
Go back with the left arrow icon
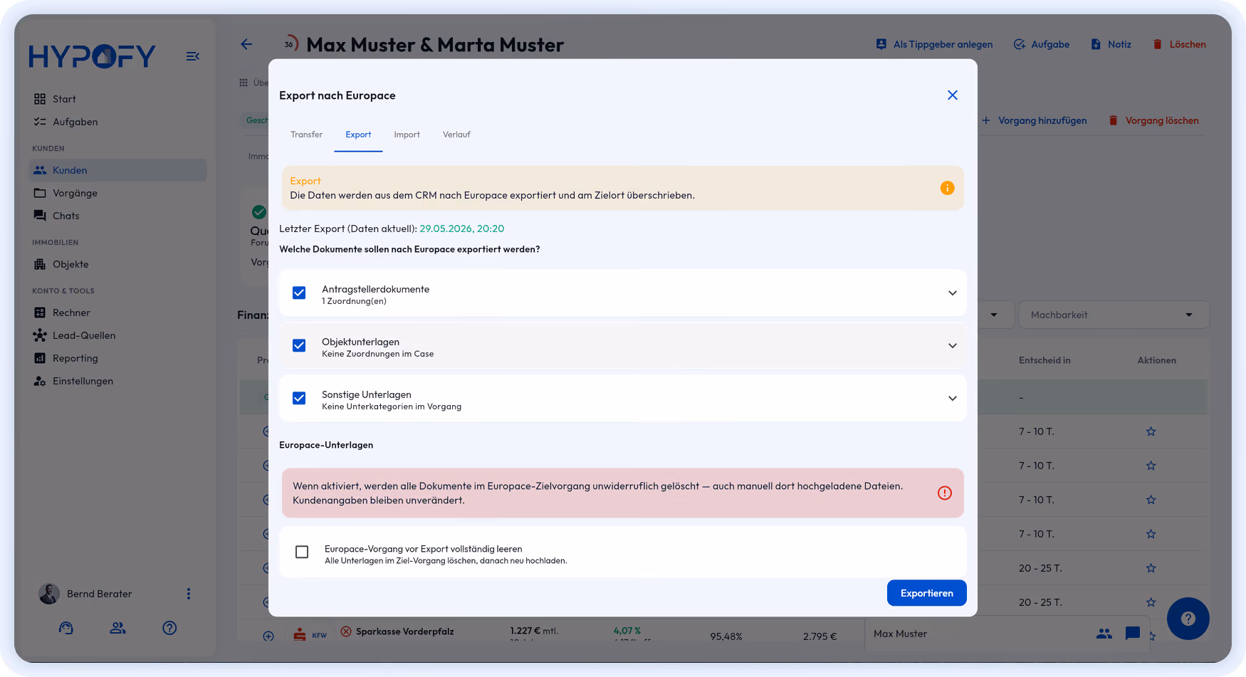(246, 44)
